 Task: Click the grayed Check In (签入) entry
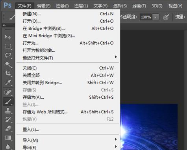point(68,105)
